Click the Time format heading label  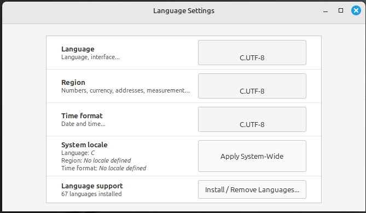82,116
